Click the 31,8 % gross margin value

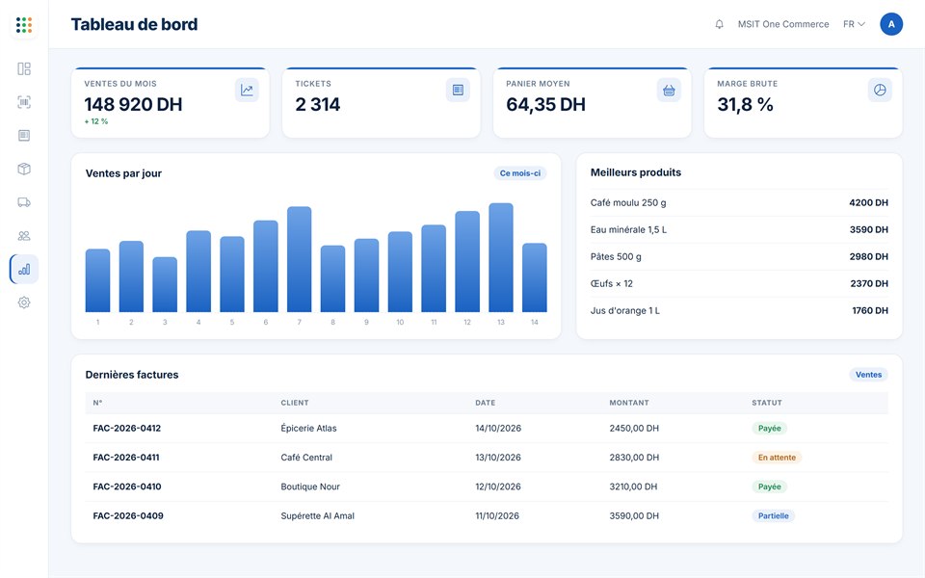pyautogui.click(x=745, y=104)
